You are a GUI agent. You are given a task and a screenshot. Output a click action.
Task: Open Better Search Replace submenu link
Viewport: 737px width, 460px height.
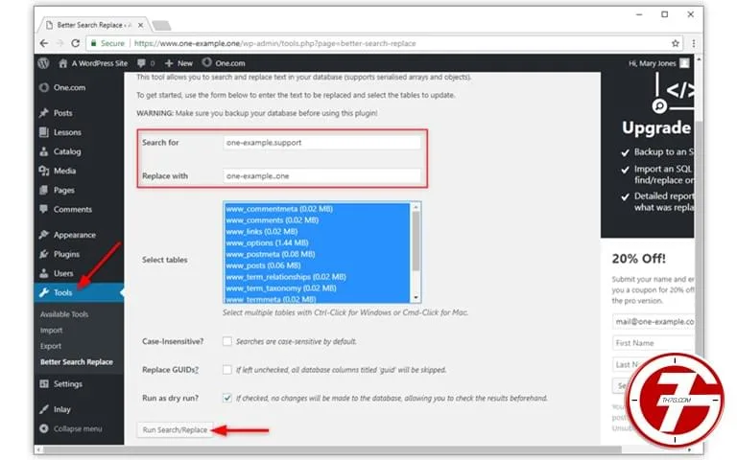point(76,362)
